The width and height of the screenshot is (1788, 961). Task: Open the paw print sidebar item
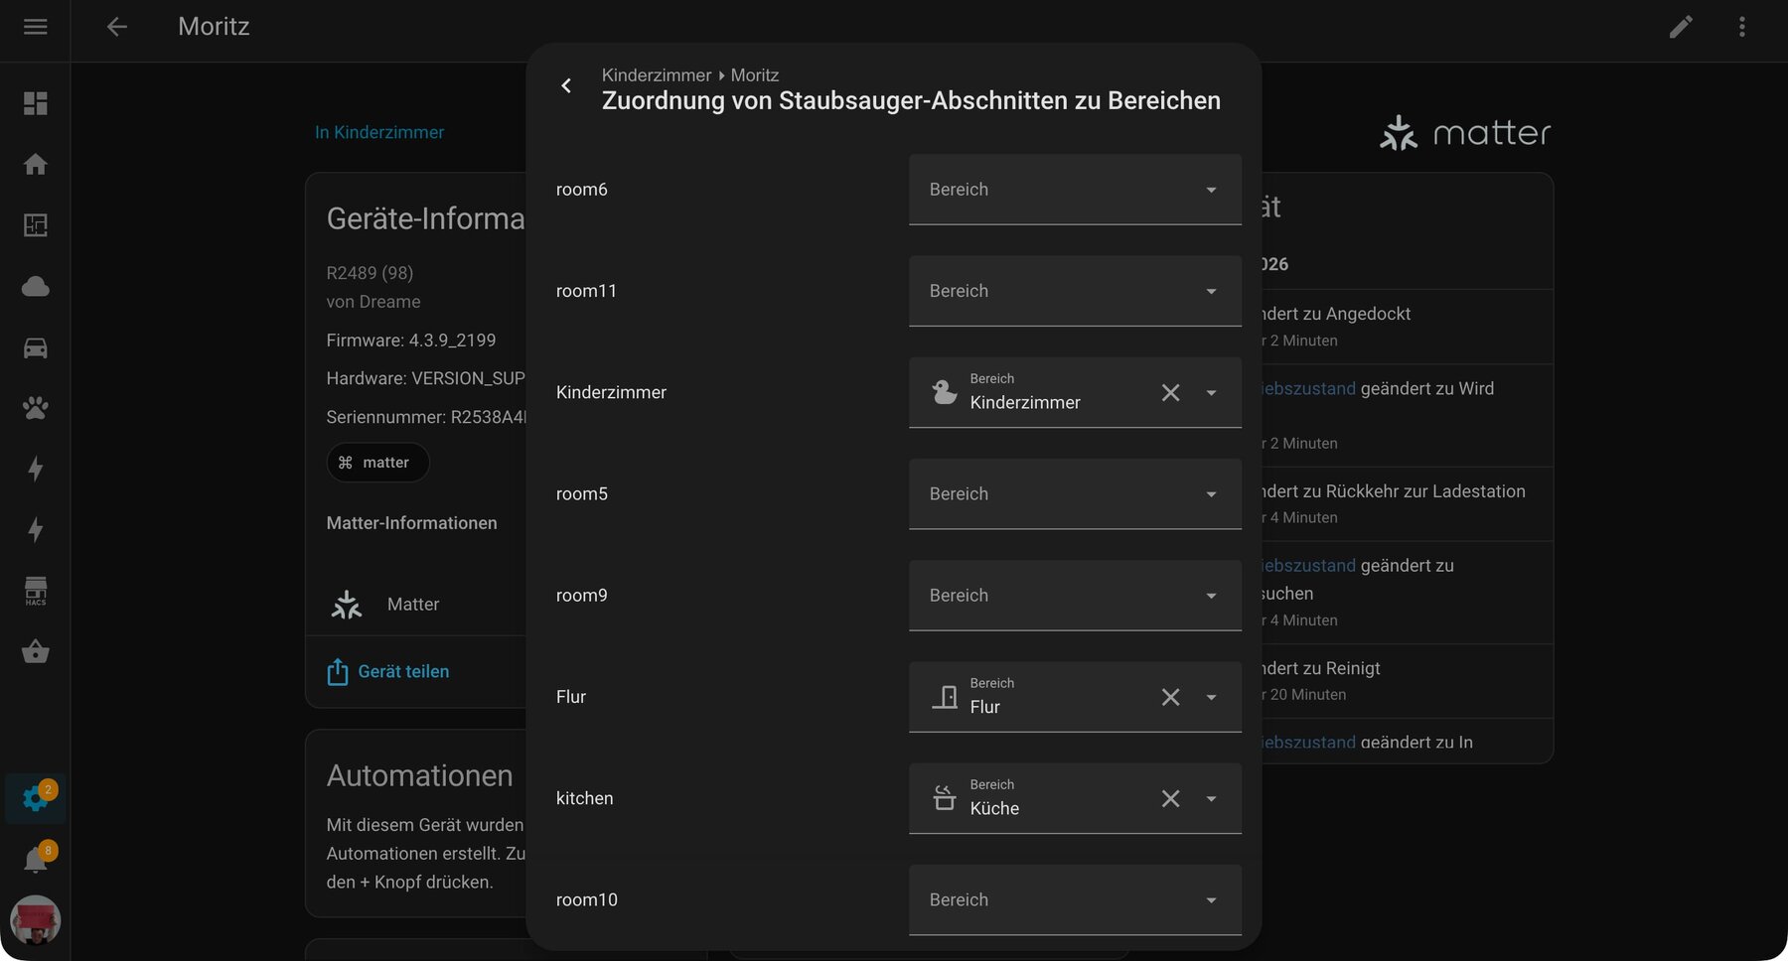point(36,408)
